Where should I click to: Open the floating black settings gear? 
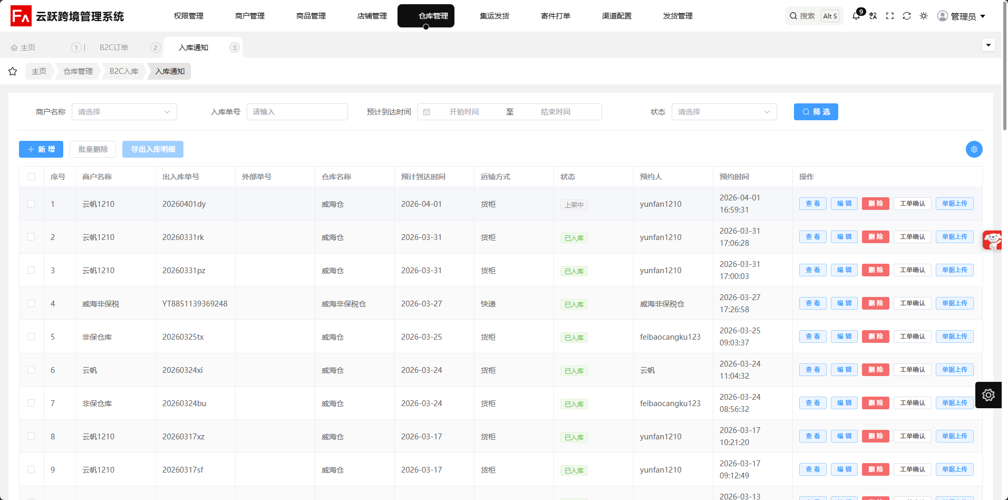pyautogui.click(x=988, y=395)
